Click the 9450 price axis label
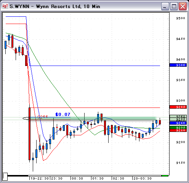 click(x=181, y=39)
